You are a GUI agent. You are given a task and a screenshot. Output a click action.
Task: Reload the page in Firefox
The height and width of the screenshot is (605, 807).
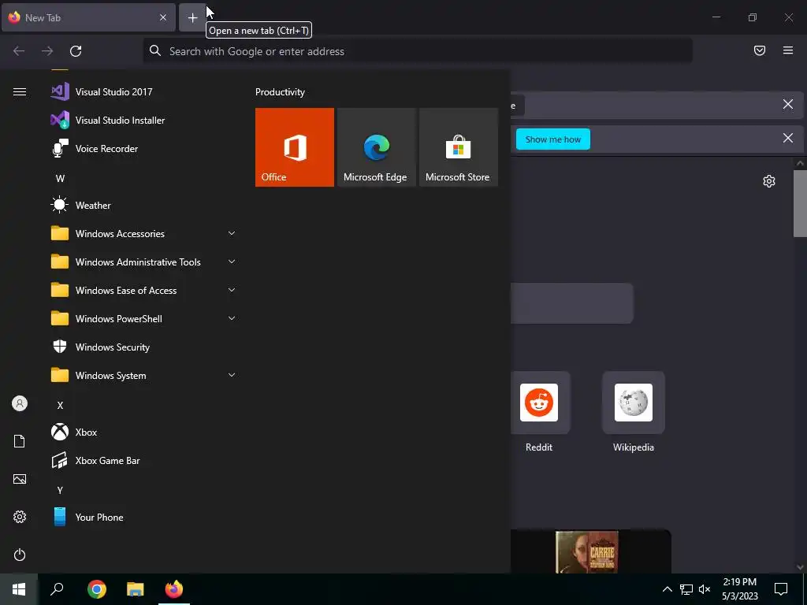coord(76,51)
